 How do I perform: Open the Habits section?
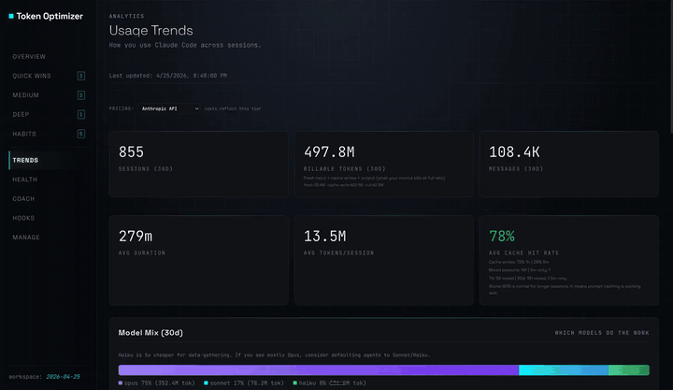(x=24, y=134)
